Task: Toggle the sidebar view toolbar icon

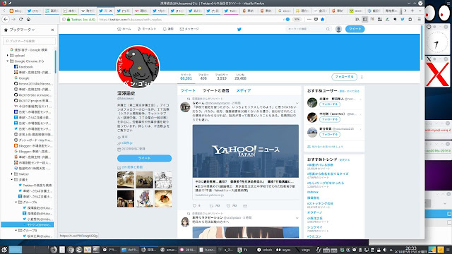Action: point(365,19)
